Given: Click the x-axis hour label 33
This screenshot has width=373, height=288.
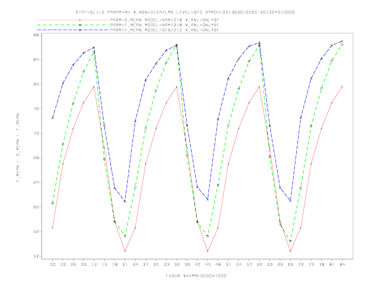Looking at the screenshot, I should [166, 264].
